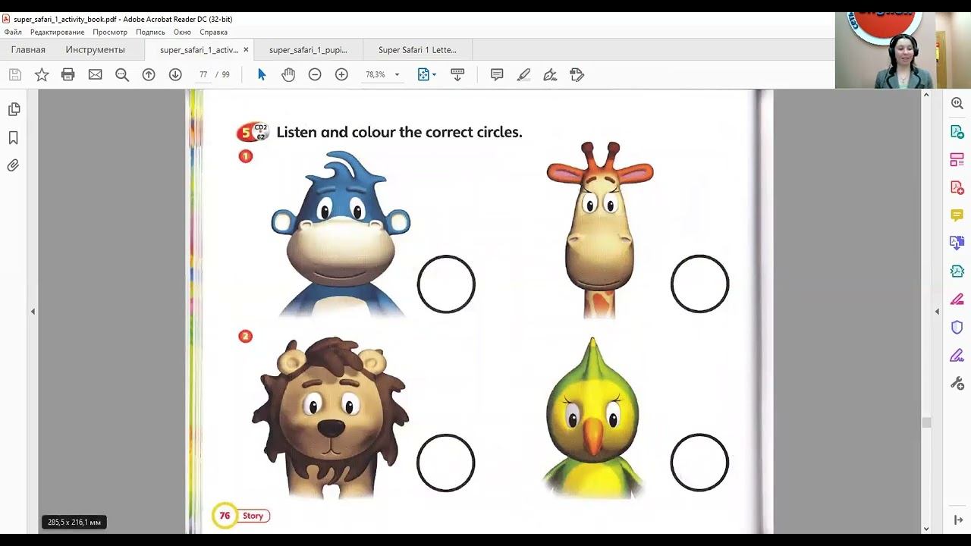
Task: Show attachments paperclip panel
Action: pyautogui.click(x=14, y=165)
